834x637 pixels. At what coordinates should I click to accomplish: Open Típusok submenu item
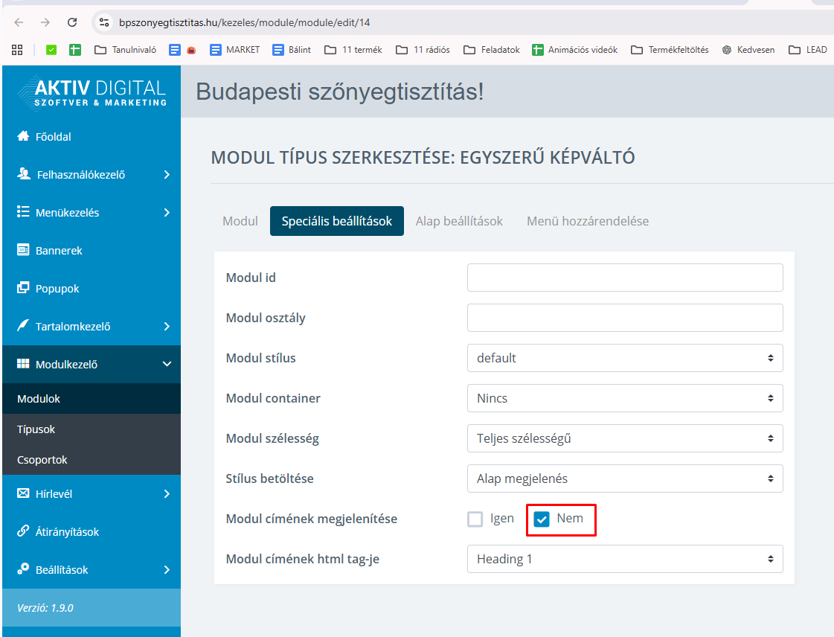(92, 429)
